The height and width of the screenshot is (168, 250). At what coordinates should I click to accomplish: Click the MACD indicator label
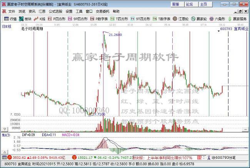coord(6,135)
